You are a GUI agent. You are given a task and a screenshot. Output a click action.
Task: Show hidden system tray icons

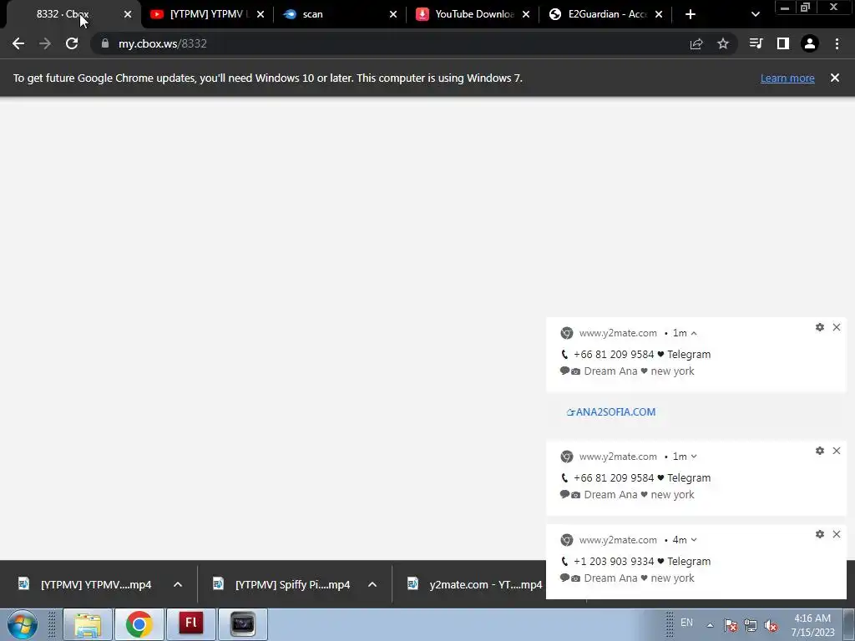tap(710, 625)
